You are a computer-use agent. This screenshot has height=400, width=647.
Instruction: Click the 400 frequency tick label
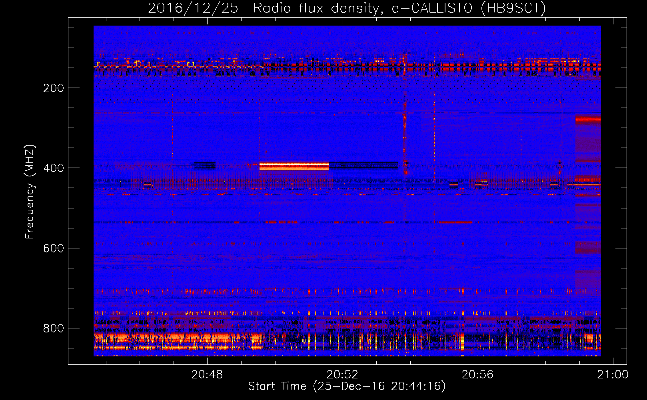54,168
